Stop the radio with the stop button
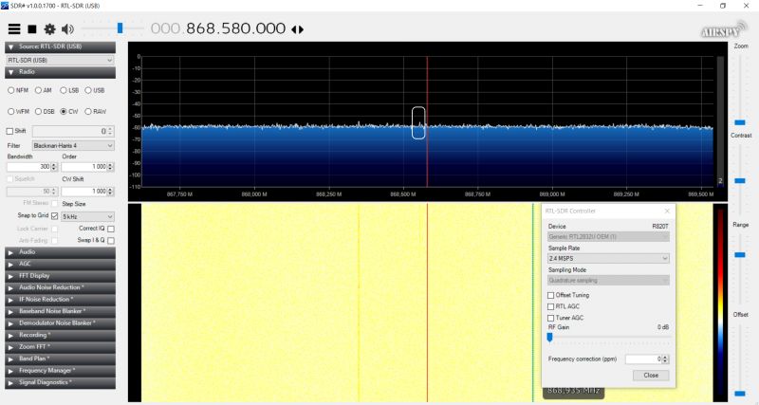The width and height of the screenshot is (759, 405). click(x=32, y=29)
